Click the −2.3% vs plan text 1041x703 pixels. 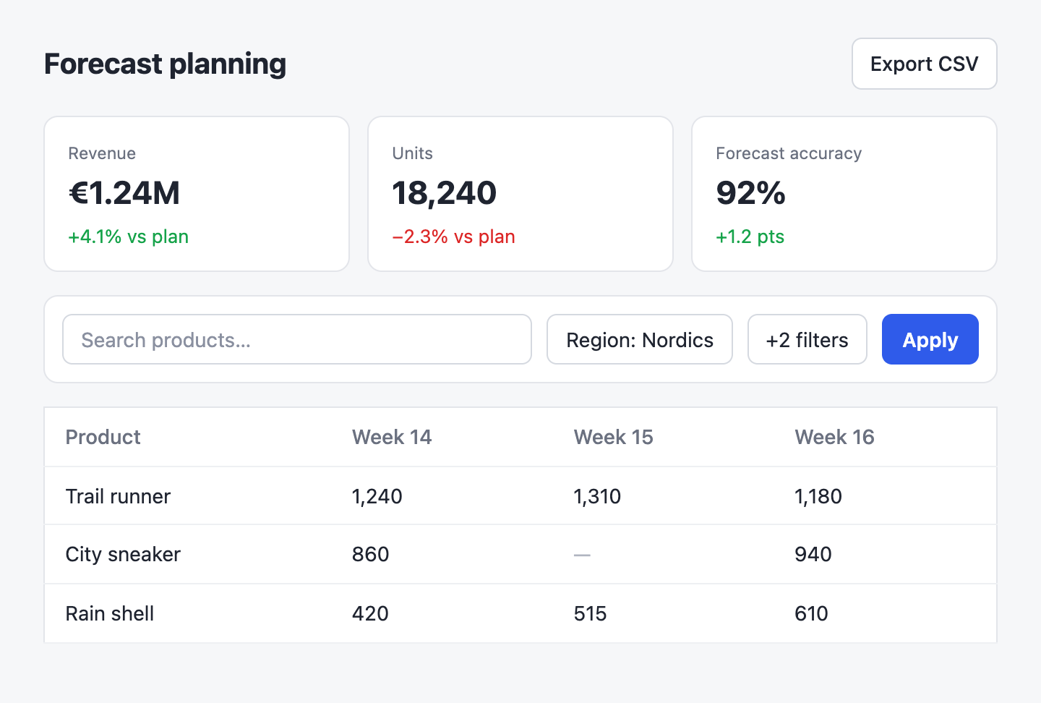tap(454, 237)
